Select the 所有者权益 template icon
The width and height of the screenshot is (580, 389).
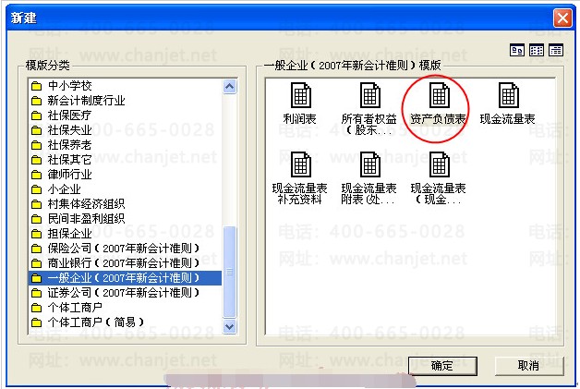(x=370, y=95)
